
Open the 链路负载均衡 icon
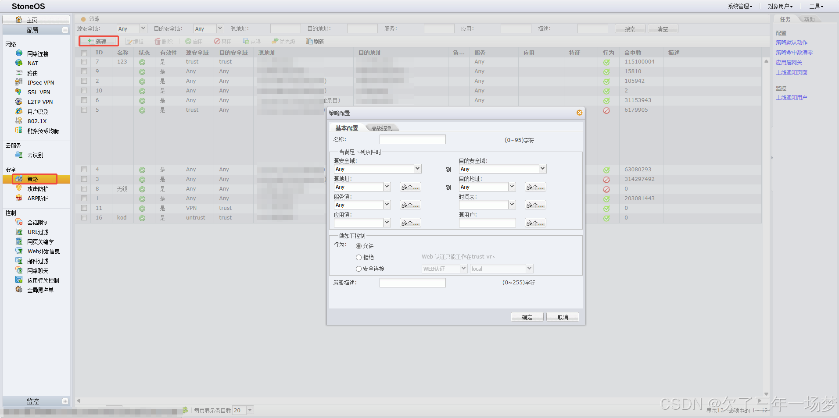point(19,131)
